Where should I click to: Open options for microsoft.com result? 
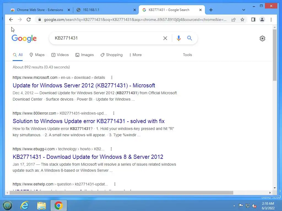pos(112,77)
